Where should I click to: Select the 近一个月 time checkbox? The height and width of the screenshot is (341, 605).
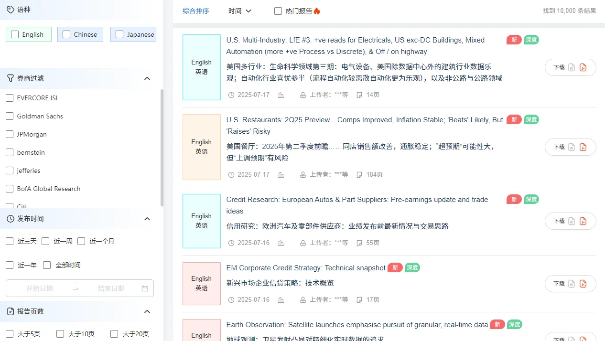81,241
